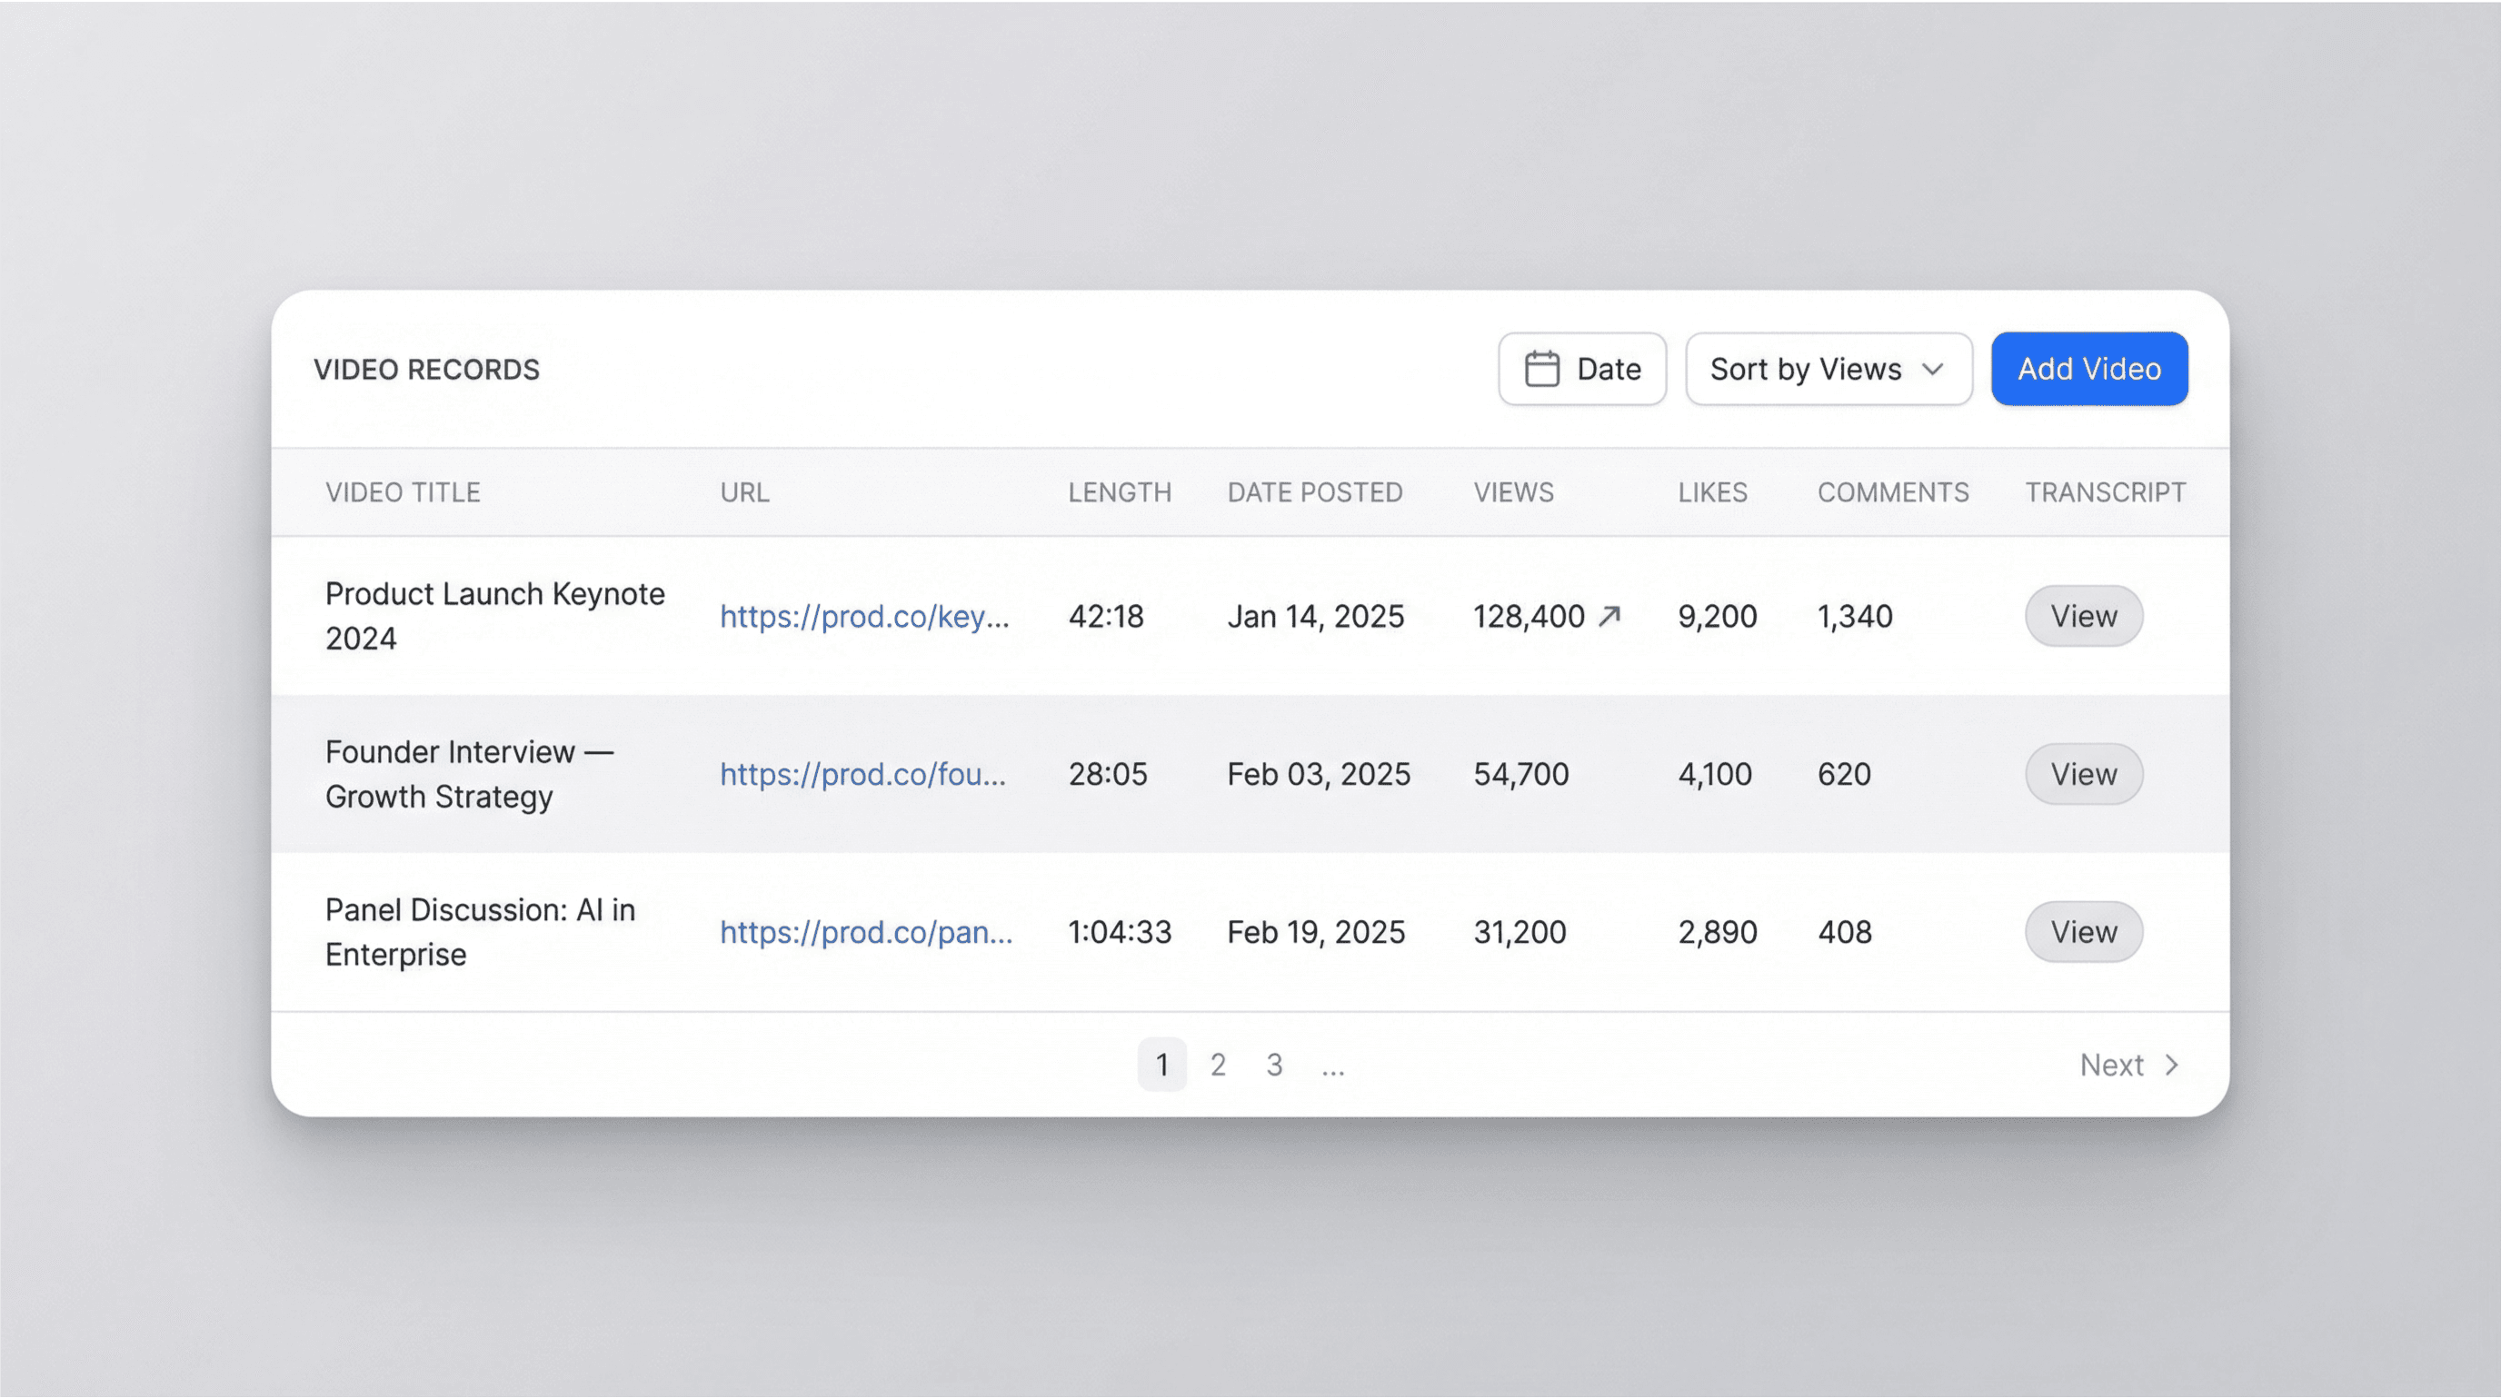Open the prod.co/key... URL link
Viewport: 2501px width, 1398px height.
[864, 616]
